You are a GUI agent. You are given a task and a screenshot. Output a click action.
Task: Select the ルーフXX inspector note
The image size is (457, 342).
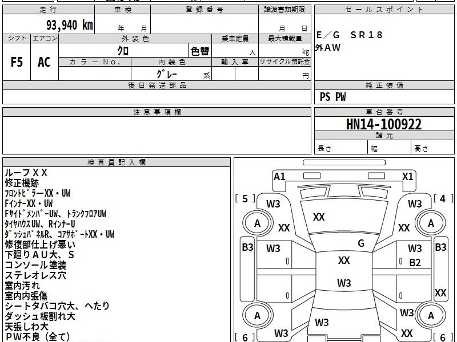[26, 173]
